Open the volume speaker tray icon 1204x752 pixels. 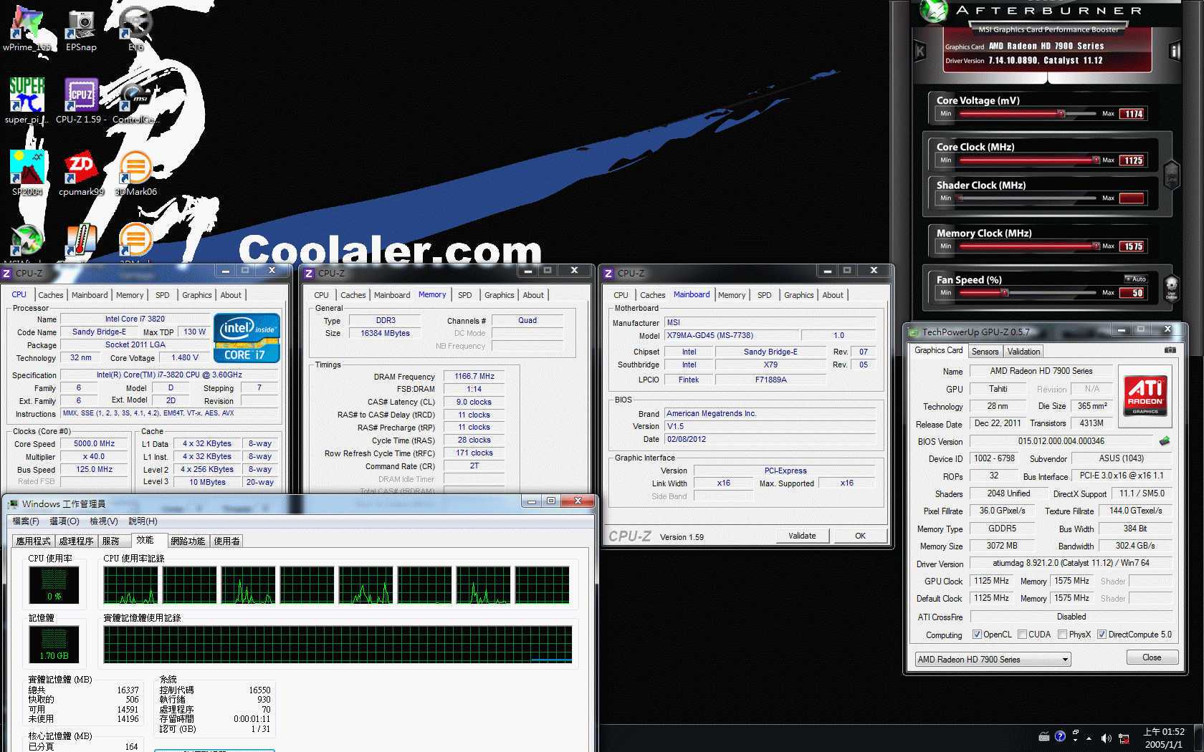coord(1106,738)
